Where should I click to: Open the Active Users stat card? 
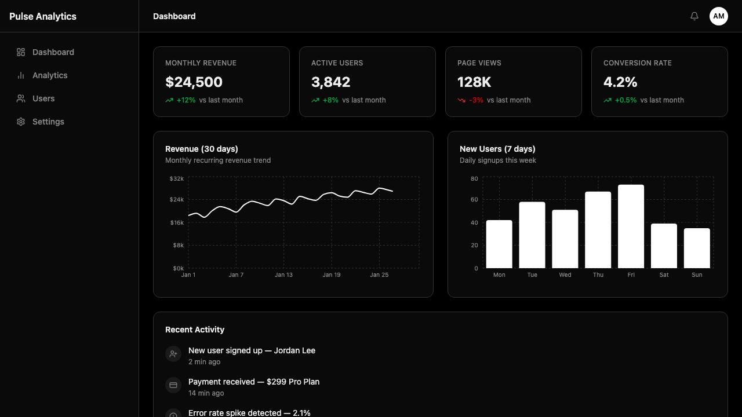tap(368, 82)
